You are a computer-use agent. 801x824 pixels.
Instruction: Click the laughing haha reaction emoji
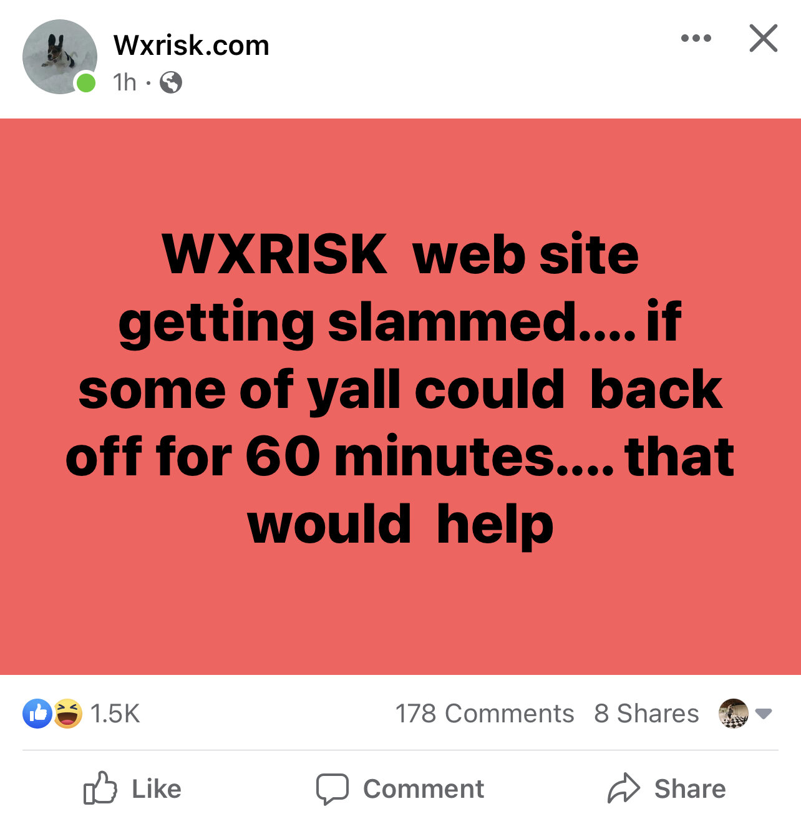point(67,714)
